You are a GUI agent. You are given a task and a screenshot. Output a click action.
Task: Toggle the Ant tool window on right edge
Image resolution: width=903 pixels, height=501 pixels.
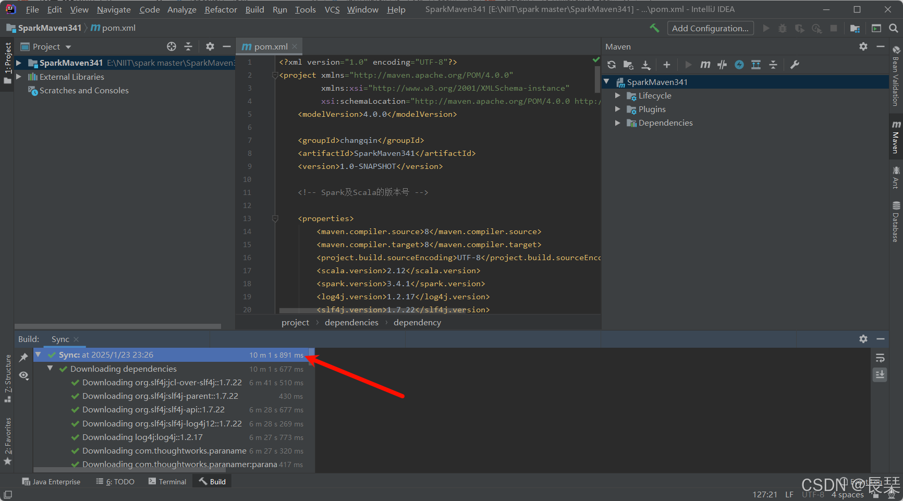896,177
